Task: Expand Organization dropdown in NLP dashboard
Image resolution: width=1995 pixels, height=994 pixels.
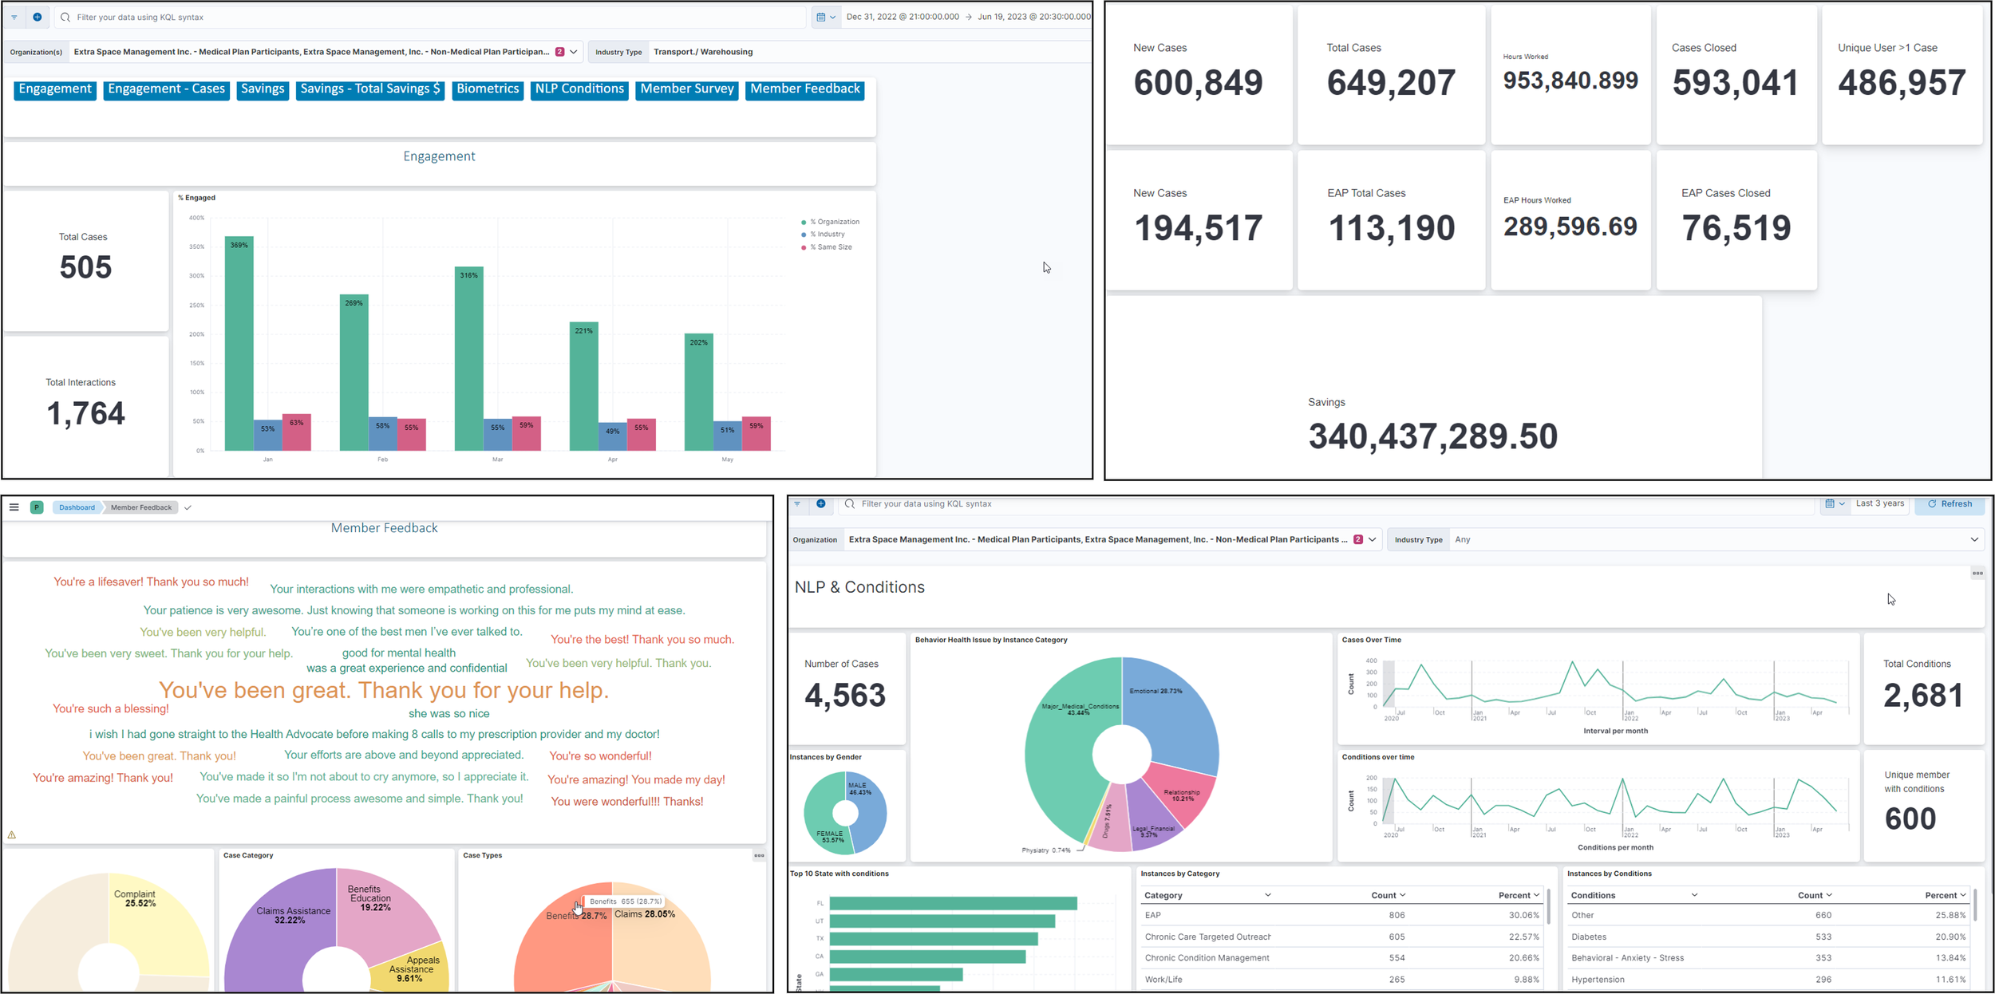Action: point(1373,539)
